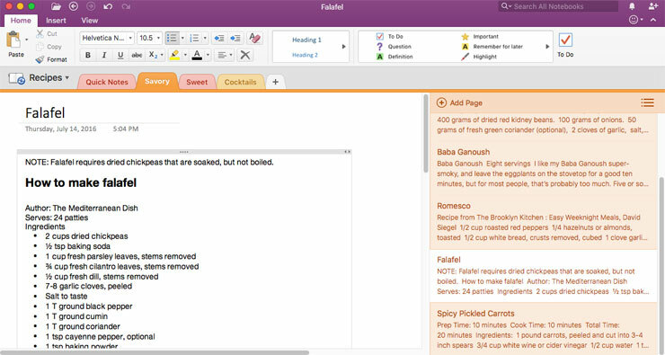This screenshot has height=355, width=665.
Task: Apply the To Do tag from gallery
Action: click(390, 37)
